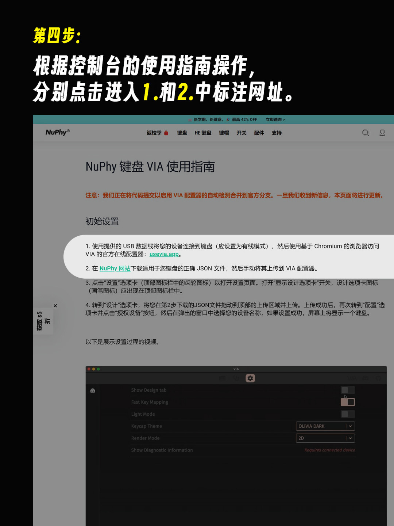Toggle the Fast Key Mapping switch
The height and width of the screenshot is (526, 394).
tap(348, 402)
